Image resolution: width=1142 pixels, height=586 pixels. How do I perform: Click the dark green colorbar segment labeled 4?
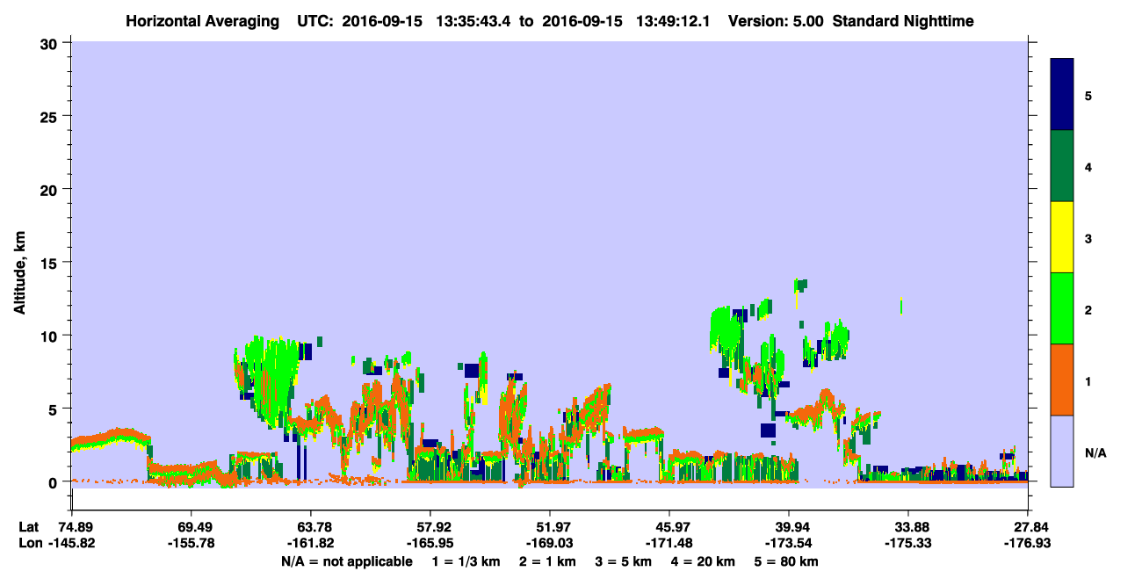pos(1062,166)
